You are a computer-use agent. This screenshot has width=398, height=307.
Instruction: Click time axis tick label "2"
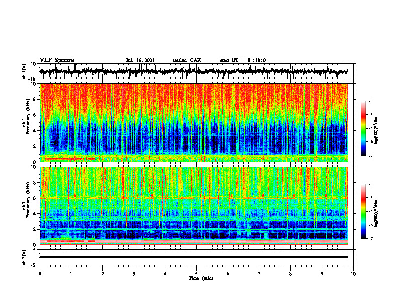[x=103, y=273]
